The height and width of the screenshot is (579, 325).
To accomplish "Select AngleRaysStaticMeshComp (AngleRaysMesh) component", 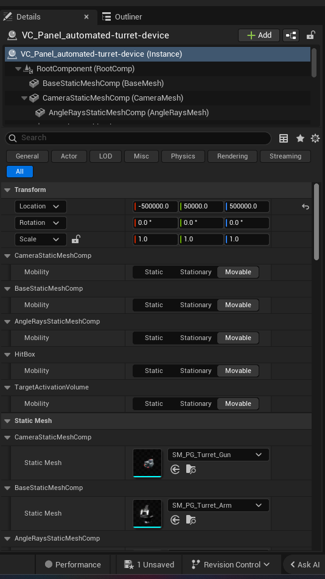I will pos(128,113).
